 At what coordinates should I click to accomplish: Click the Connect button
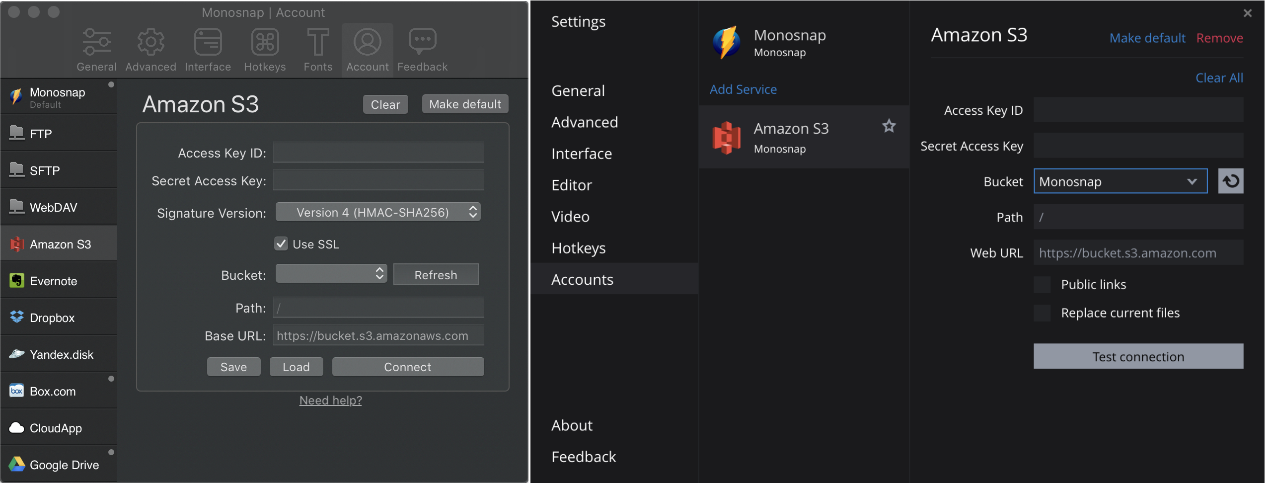point(407,367)
